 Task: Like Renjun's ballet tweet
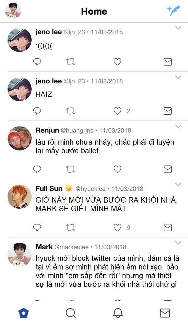click(117, 169)
